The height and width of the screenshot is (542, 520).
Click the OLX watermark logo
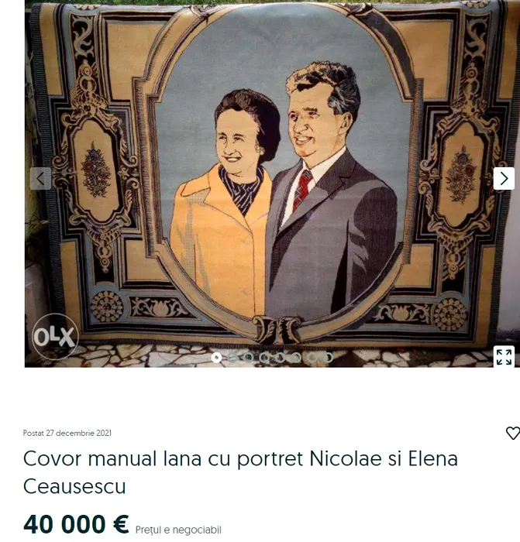(x=55, y=336)
